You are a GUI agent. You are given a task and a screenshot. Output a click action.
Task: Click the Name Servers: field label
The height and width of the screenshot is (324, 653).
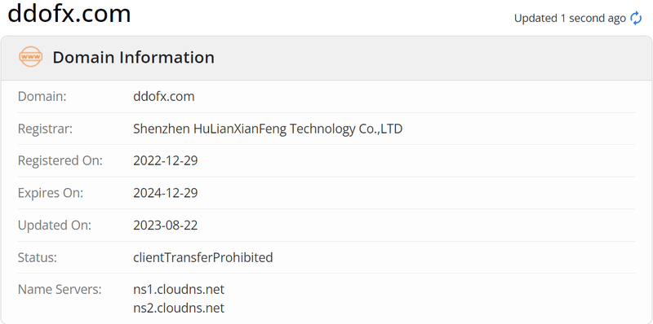(x=60, y=289)
